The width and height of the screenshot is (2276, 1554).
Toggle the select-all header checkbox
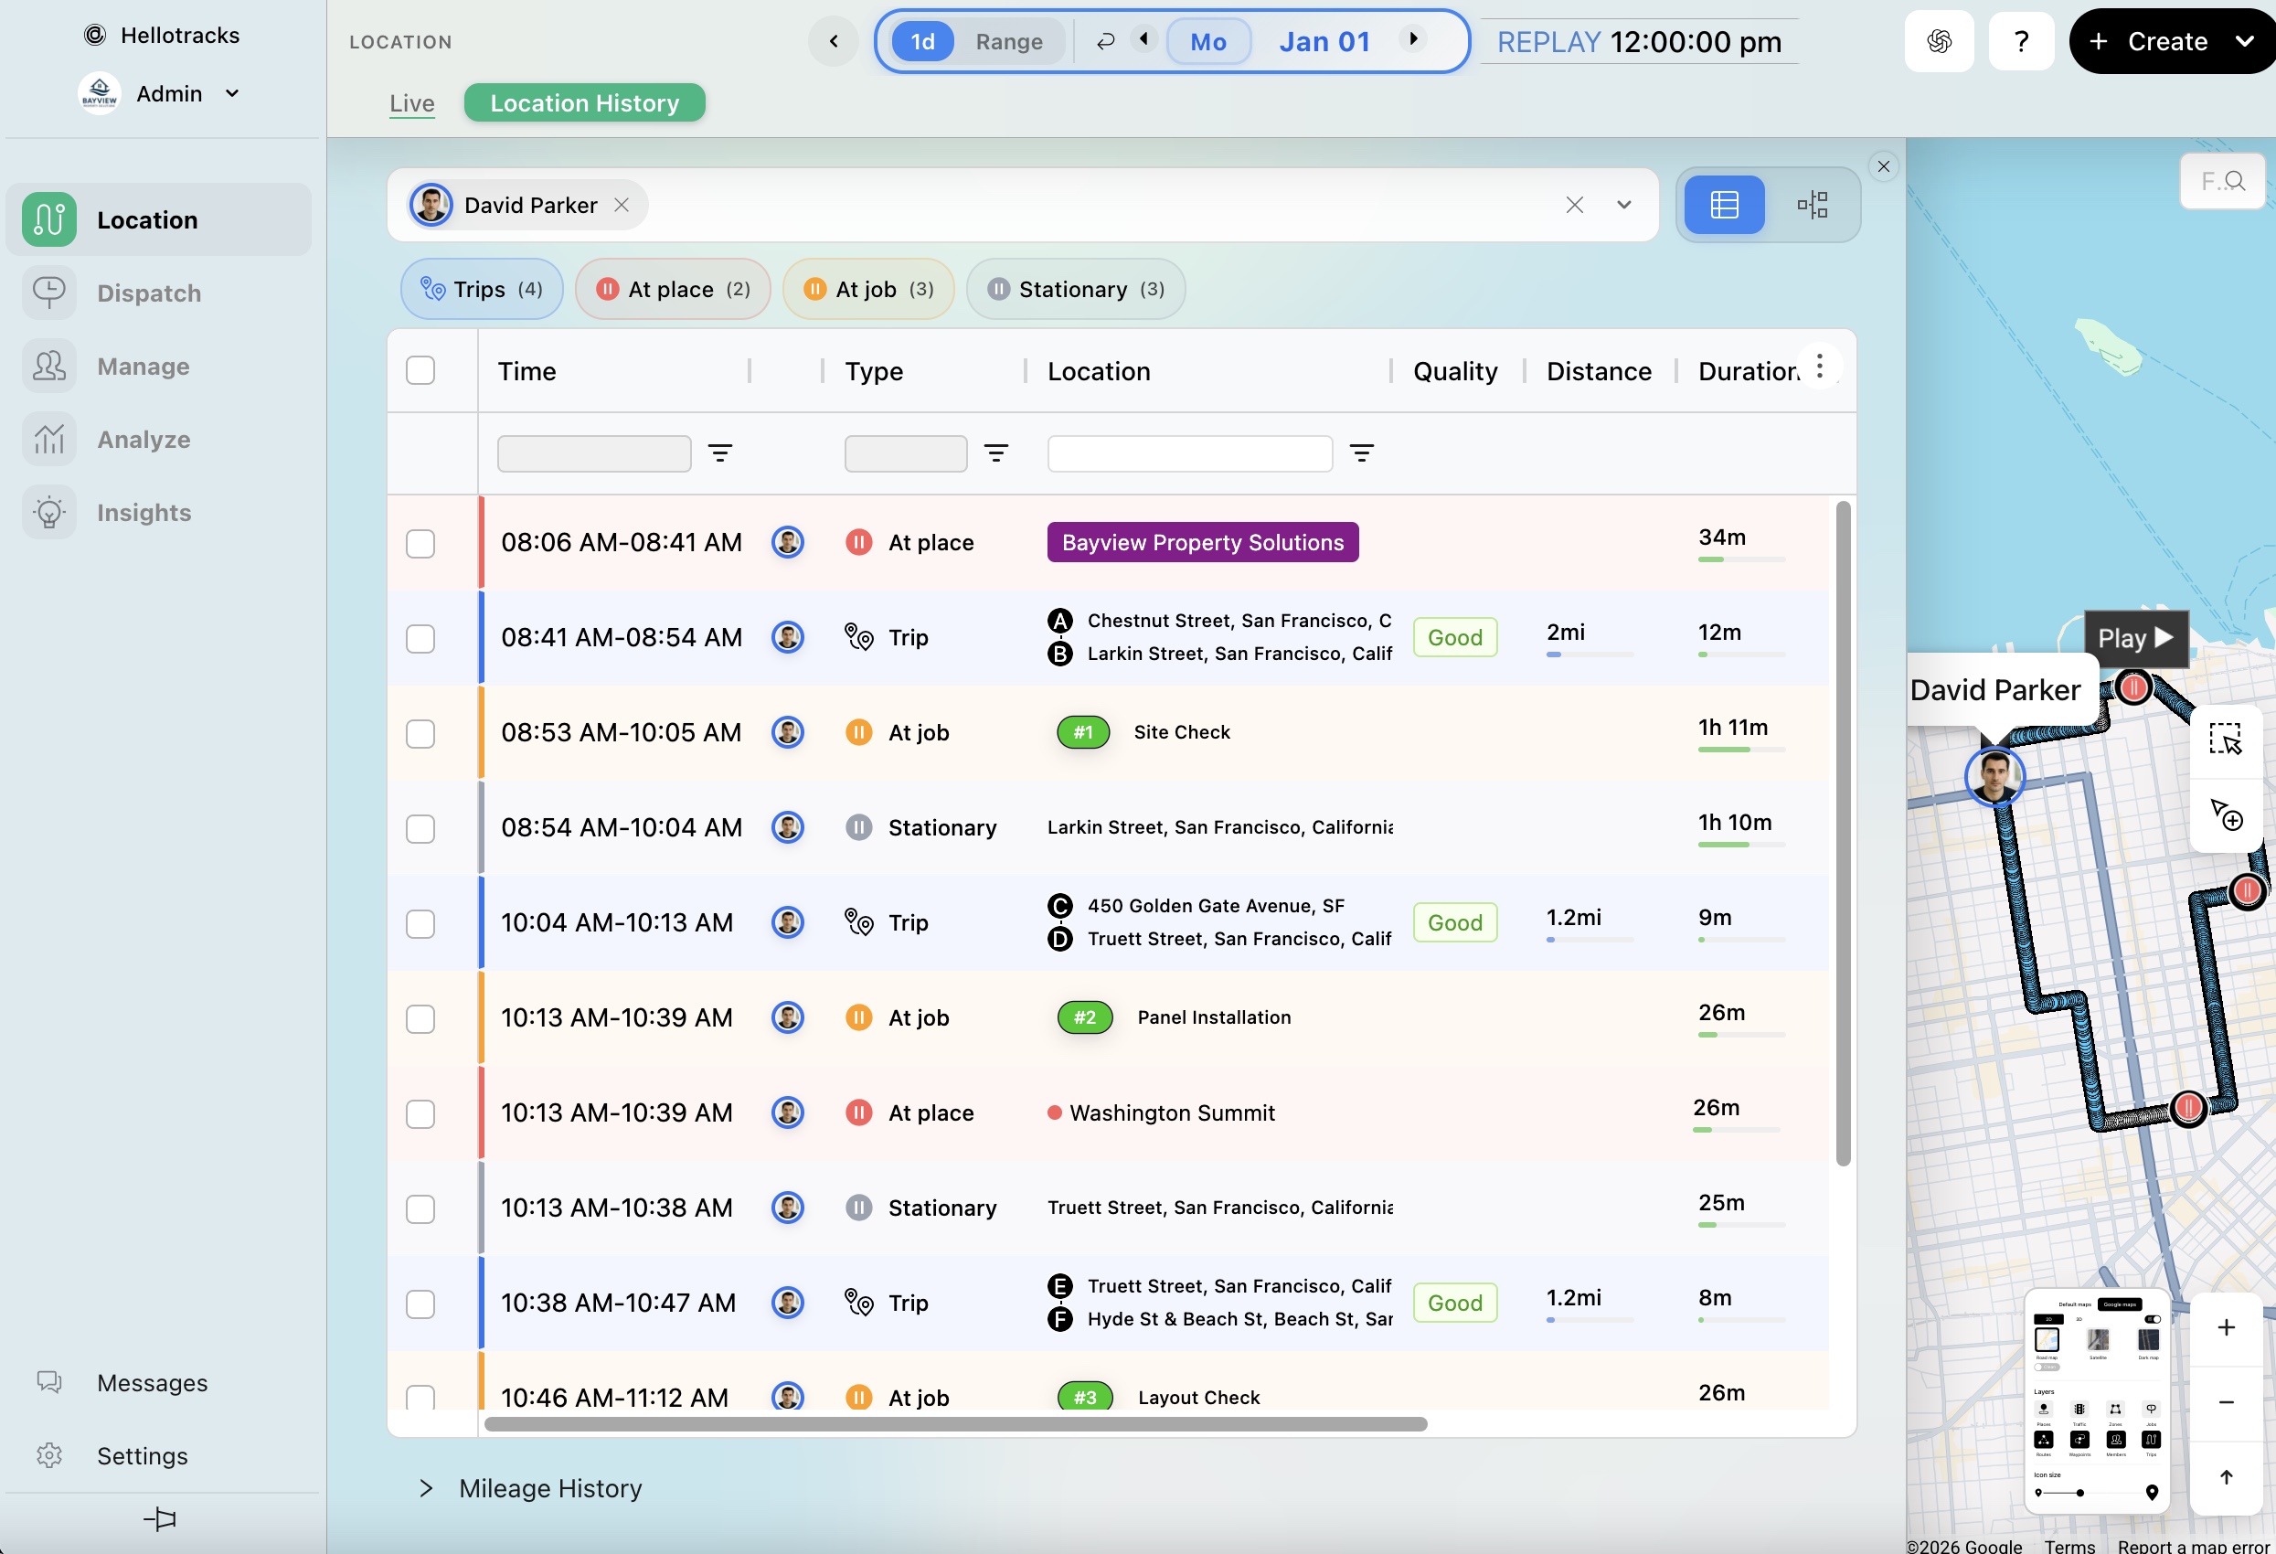pos(420,370)
